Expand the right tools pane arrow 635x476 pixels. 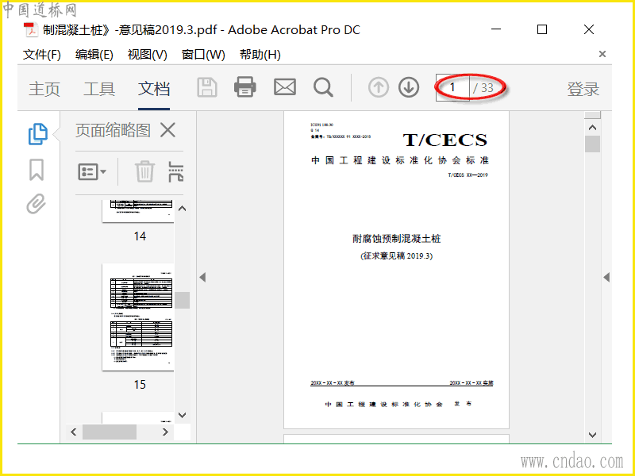(606, 277)
